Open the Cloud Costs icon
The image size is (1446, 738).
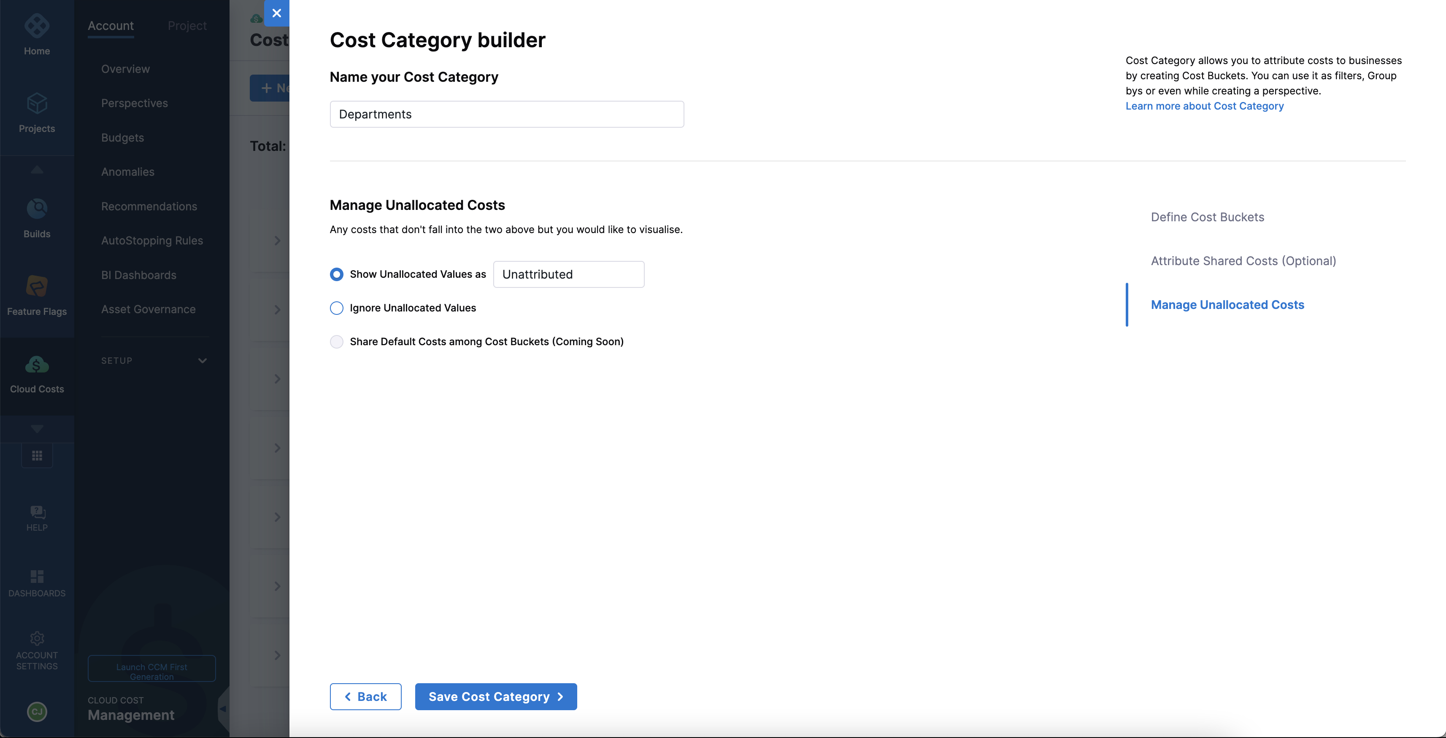[37, 365]
